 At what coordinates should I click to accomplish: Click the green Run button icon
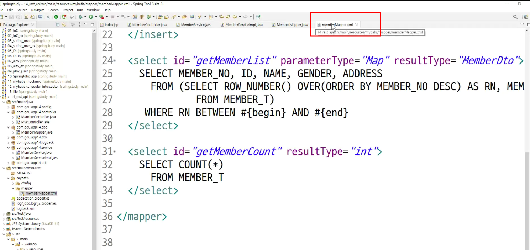(x=91, y=17)
